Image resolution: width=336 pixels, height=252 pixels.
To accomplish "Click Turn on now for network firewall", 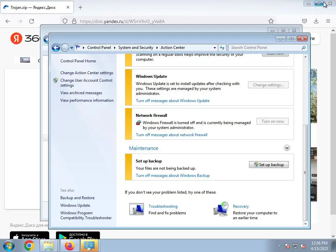I will click(x=273, y=121).
